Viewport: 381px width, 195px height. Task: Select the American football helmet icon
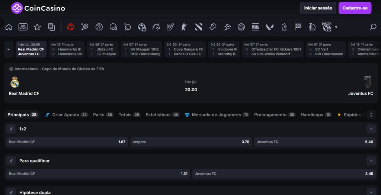point(113,27)
